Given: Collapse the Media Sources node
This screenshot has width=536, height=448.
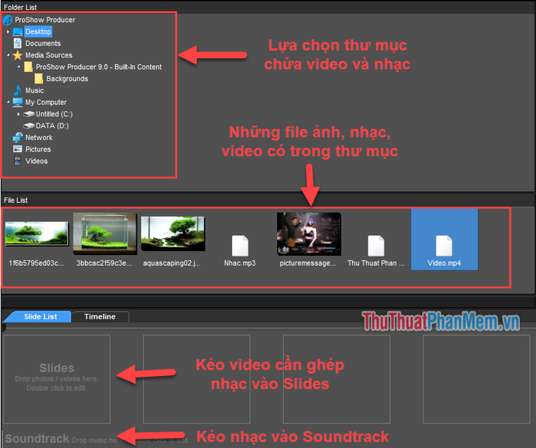Looking at the screenshot, I should [x=8, y=54].
